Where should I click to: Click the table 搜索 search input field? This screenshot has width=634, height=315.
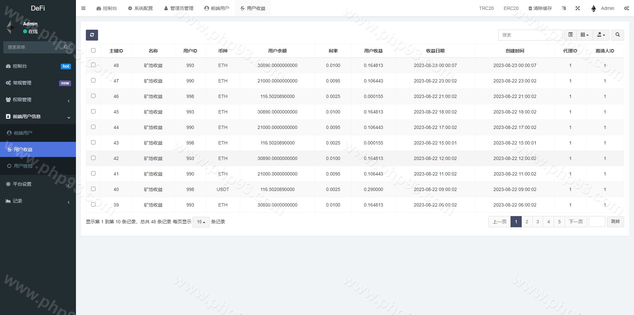530,35
